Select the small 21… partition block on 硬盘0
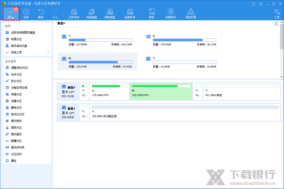284x189 pixels. (84, 91)
